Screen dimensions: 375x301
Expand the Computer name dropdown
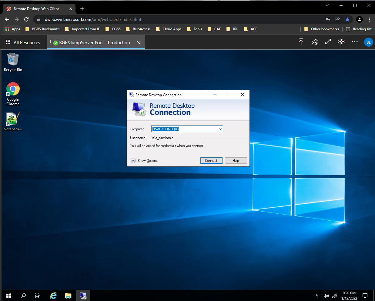coord(220,129)
